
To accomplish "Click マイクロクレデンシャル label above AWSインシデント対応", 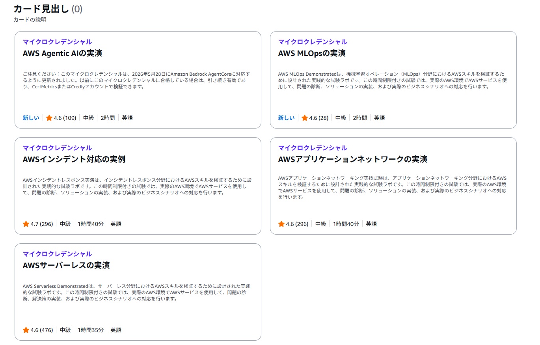I will pos(57,148).
